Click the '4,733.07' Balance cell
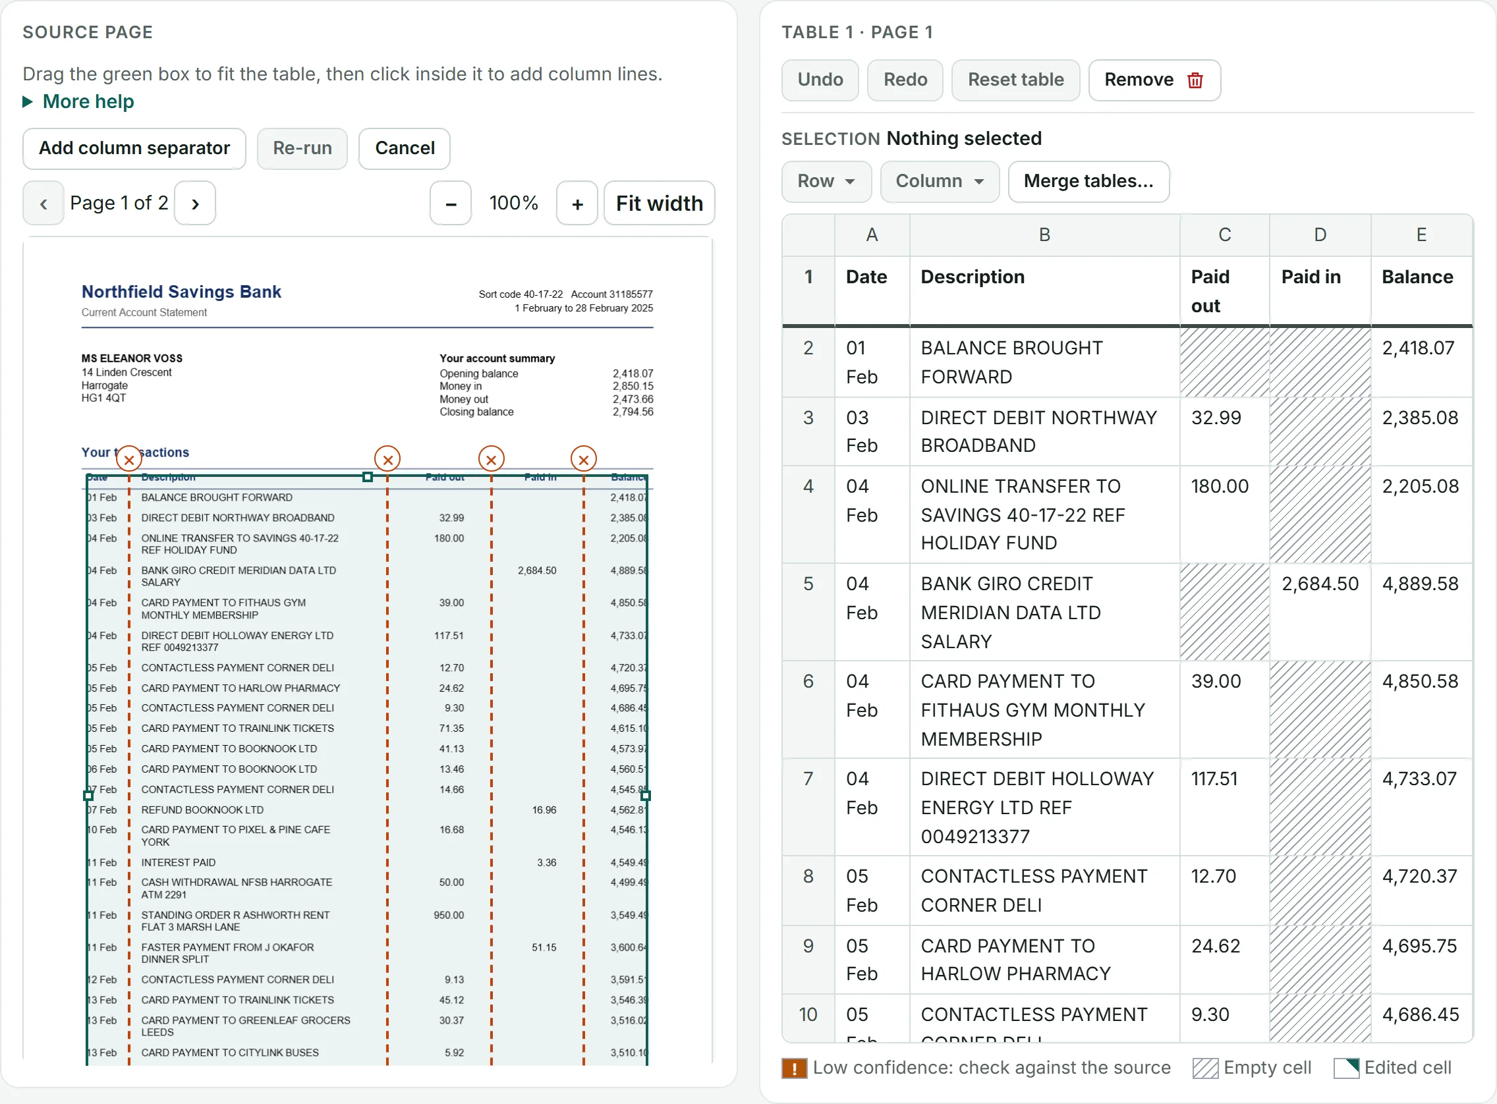This screenshot has height=1104, width=1497. point(1421,808)
